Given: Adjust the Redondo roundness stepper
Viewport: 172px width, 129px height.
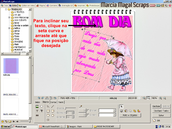Looking at the screenshot, I should pyautogui.click(x=73, y=117).
